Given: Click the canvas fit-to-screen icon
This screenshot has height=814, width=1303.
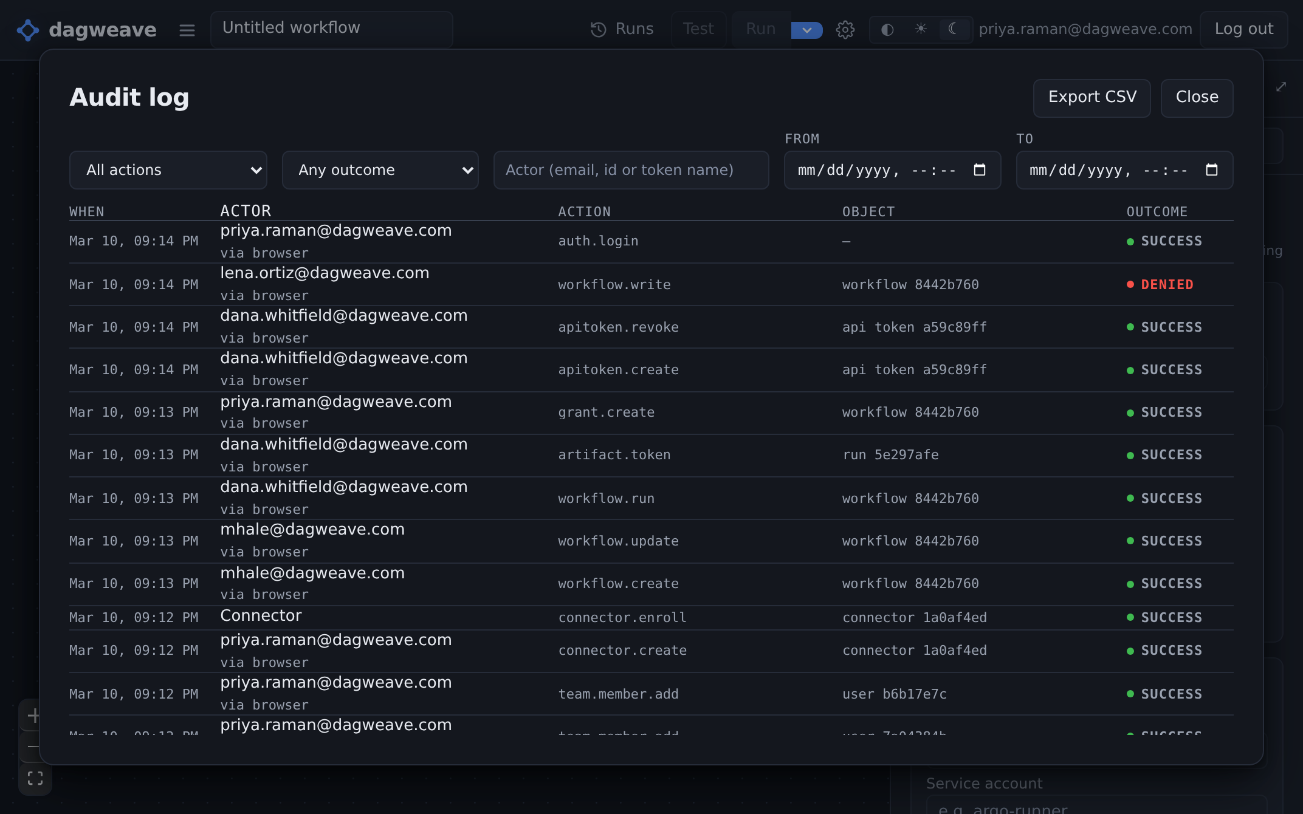Looking at the screenshot, I should (35, 778).
